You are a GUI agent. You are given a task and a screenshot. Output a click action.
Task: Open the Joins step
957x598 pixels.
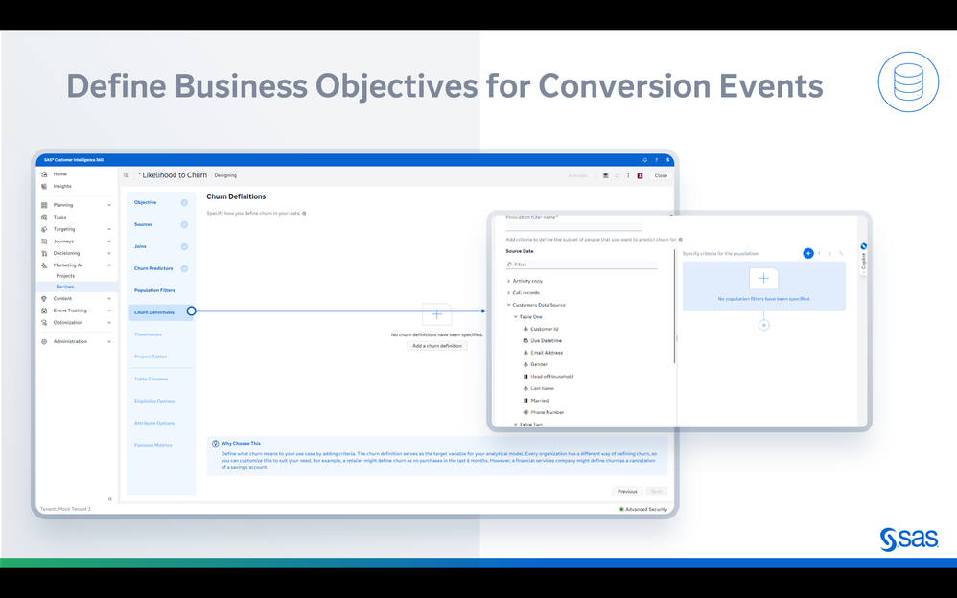point(160,246)
